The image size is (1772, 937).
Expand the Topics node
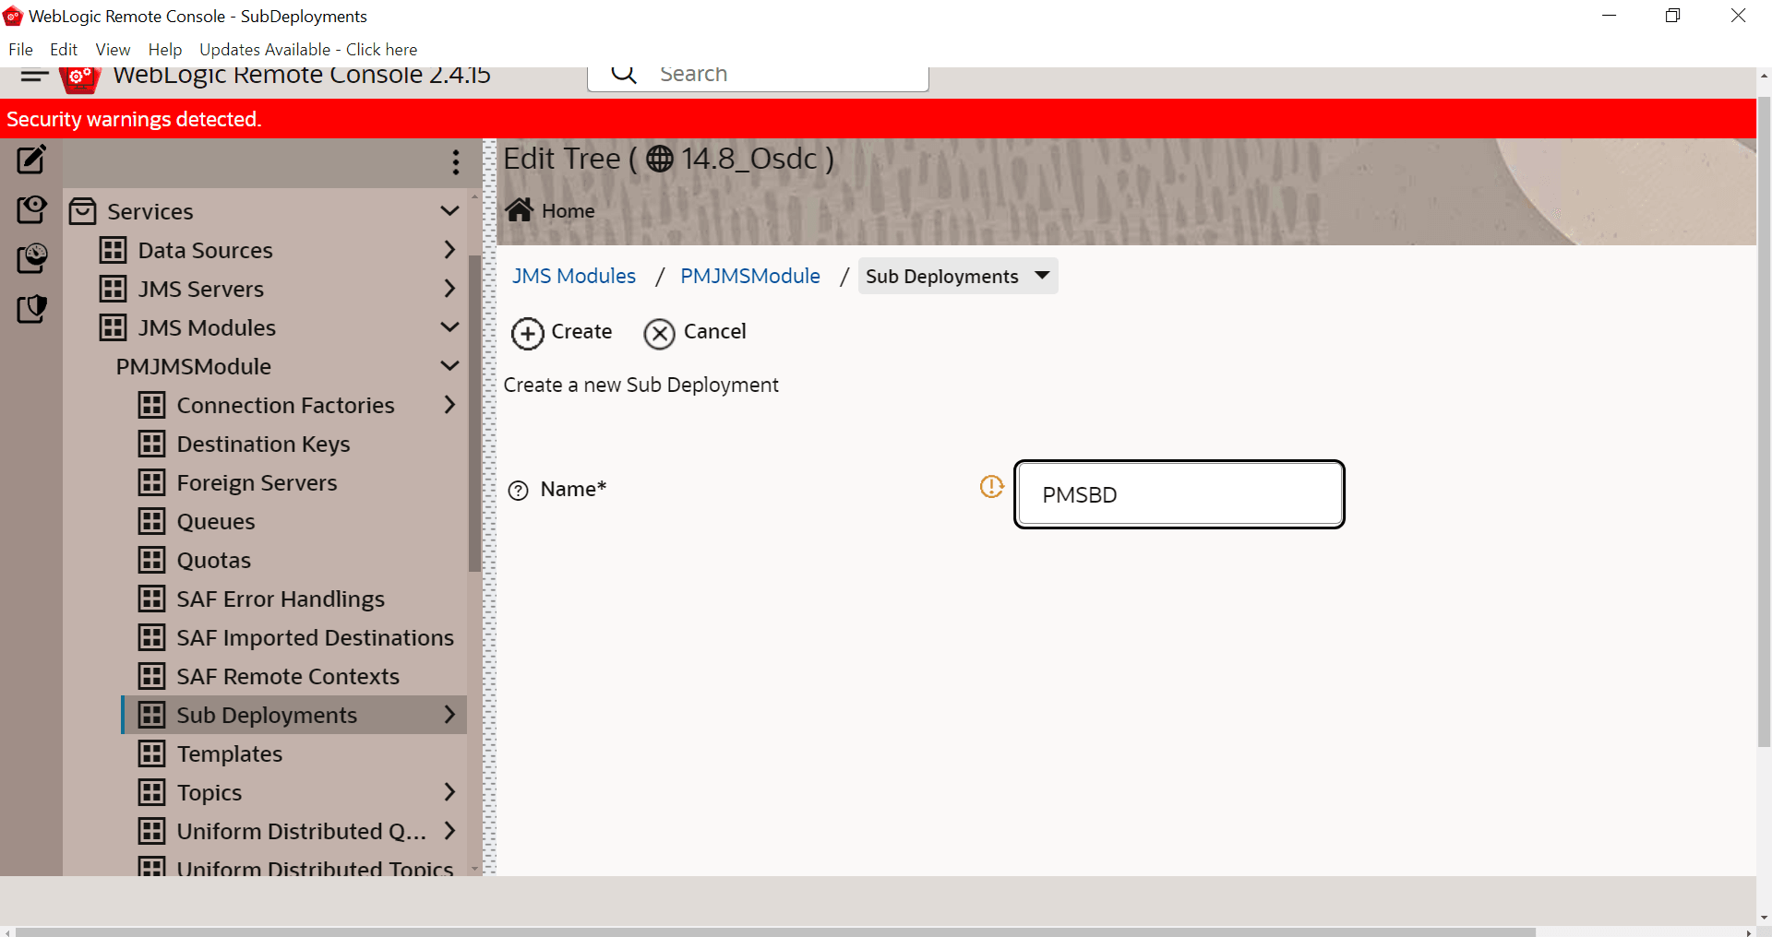tap(450, 792)
